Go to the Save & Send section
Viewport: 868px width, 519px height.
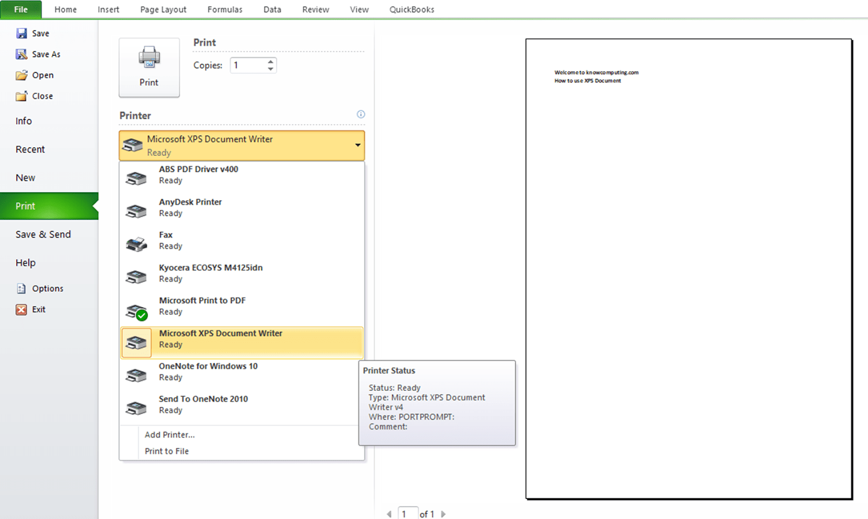point(43,234)
